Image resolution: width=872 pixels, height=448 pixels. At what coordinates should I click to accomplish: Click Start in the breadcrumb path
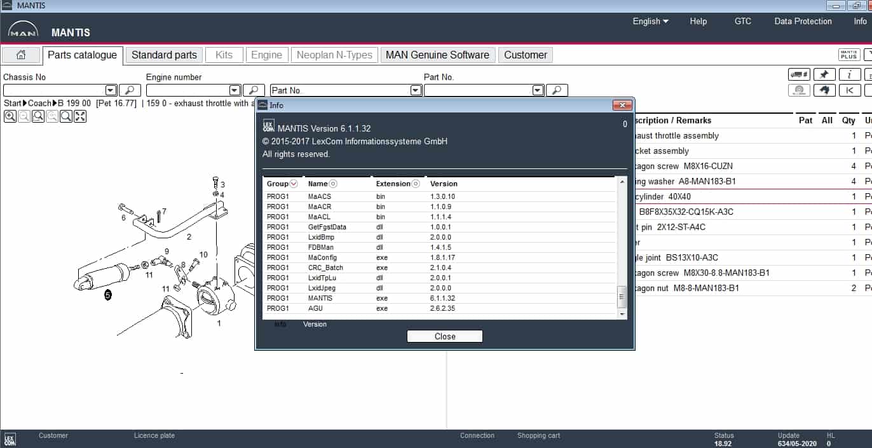[13, 103]
